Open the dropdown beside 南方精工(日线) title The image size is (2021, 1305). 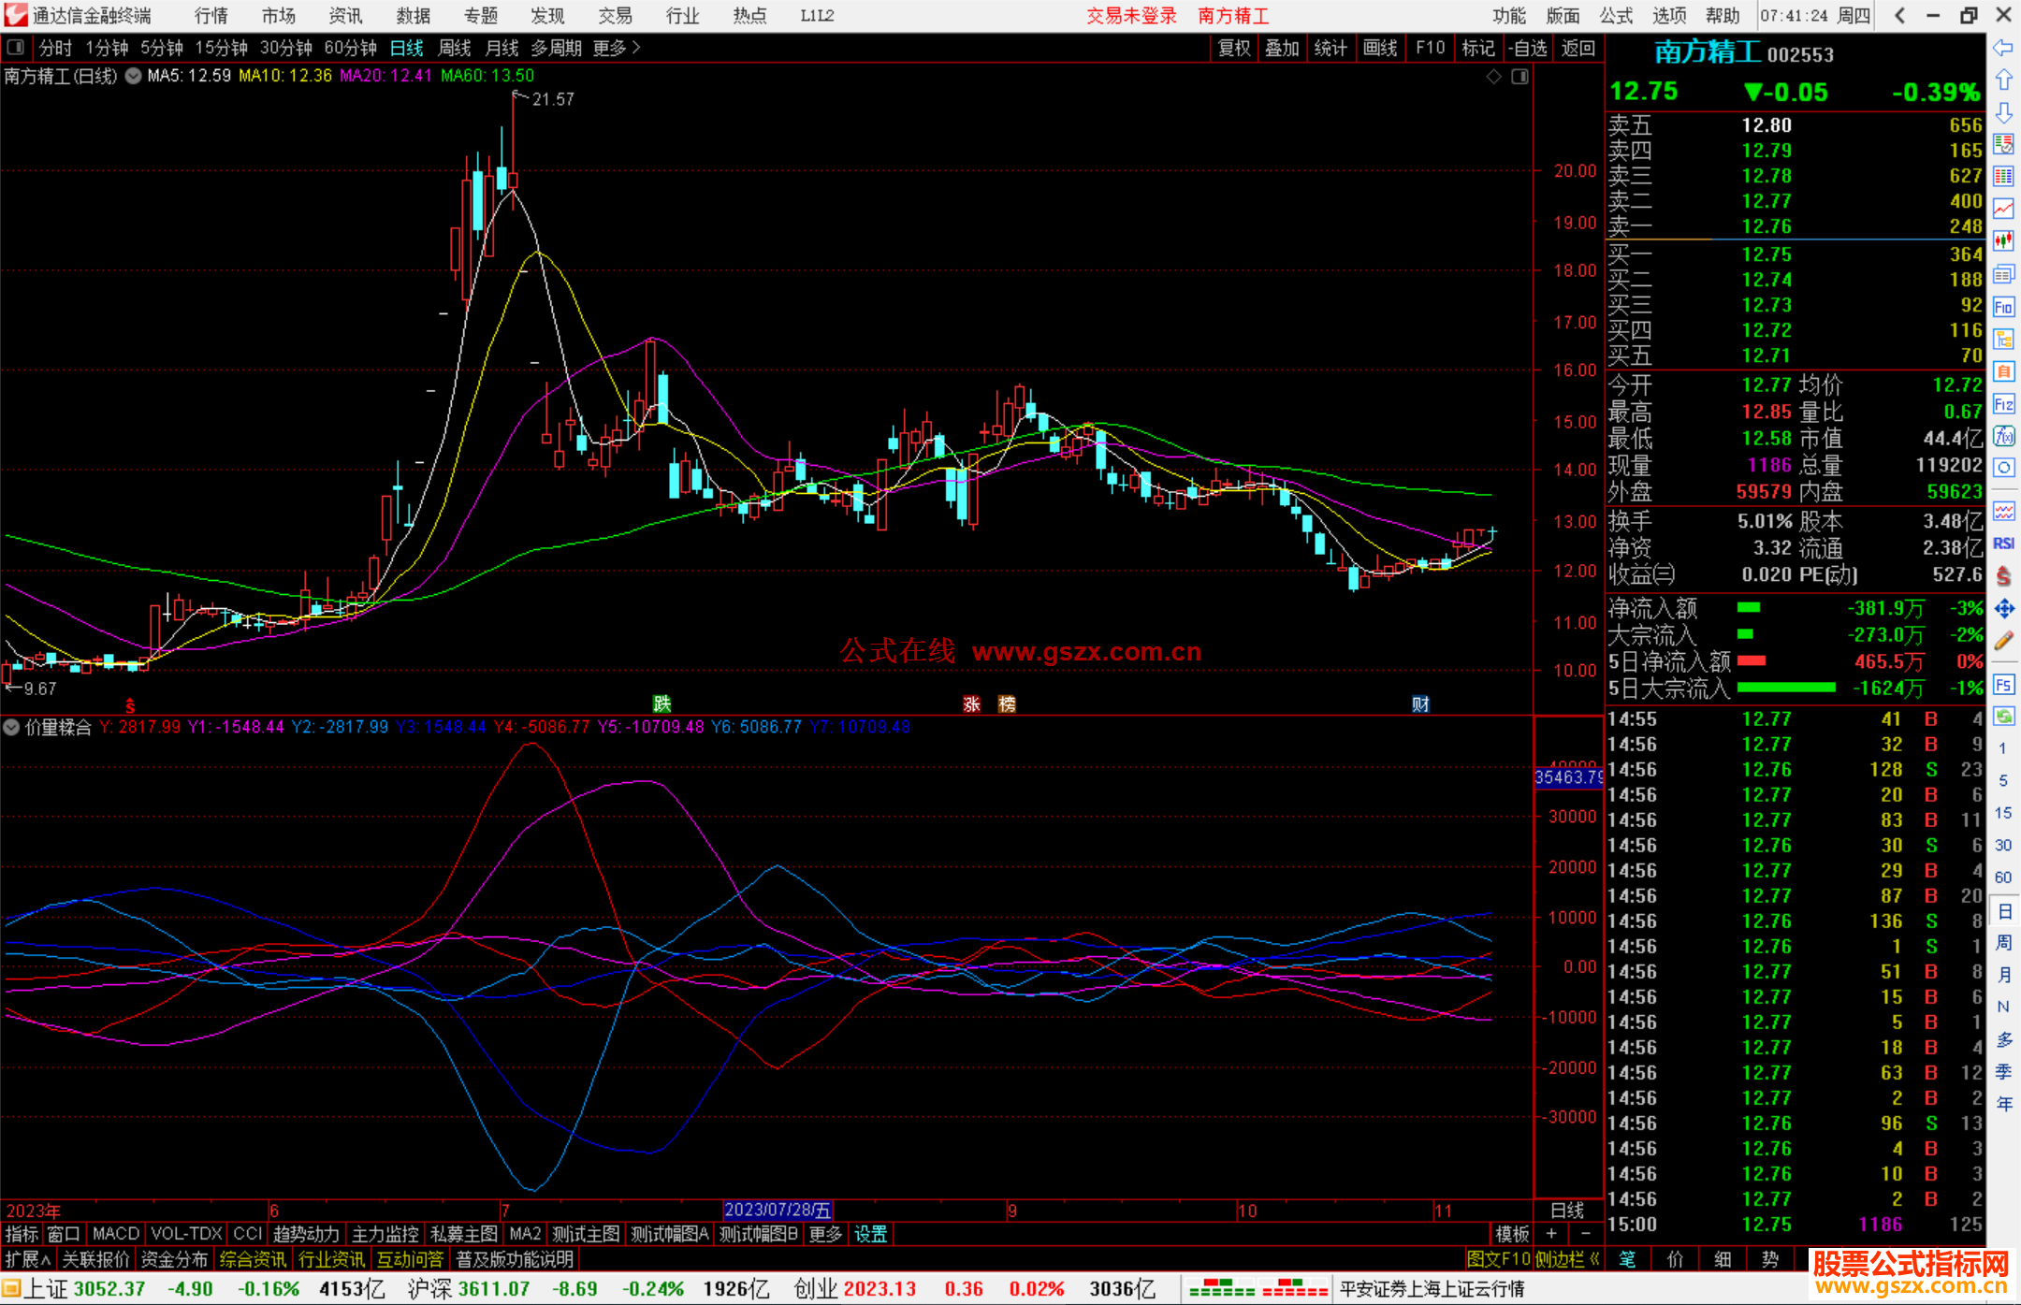click(134, 76)
